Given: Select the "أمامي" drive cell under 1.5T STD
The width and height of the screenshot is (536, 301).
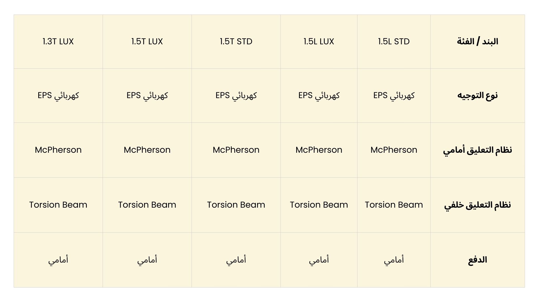Looking at the screenshot, I should coord(236,260).
